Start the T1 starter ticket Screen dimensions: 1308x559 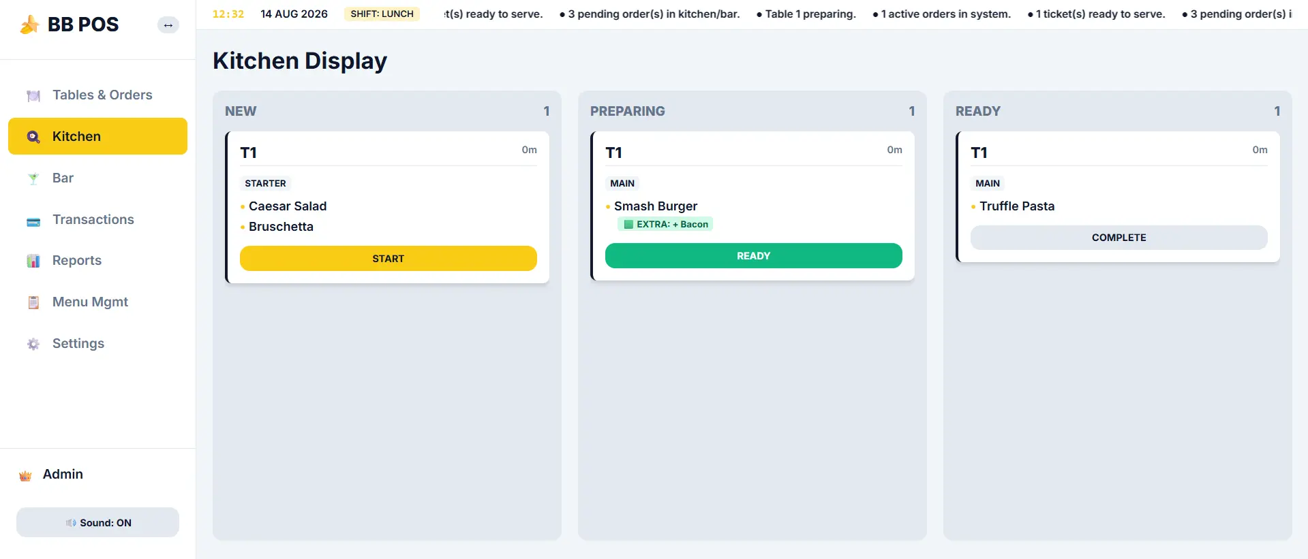[x=389, y=259]
